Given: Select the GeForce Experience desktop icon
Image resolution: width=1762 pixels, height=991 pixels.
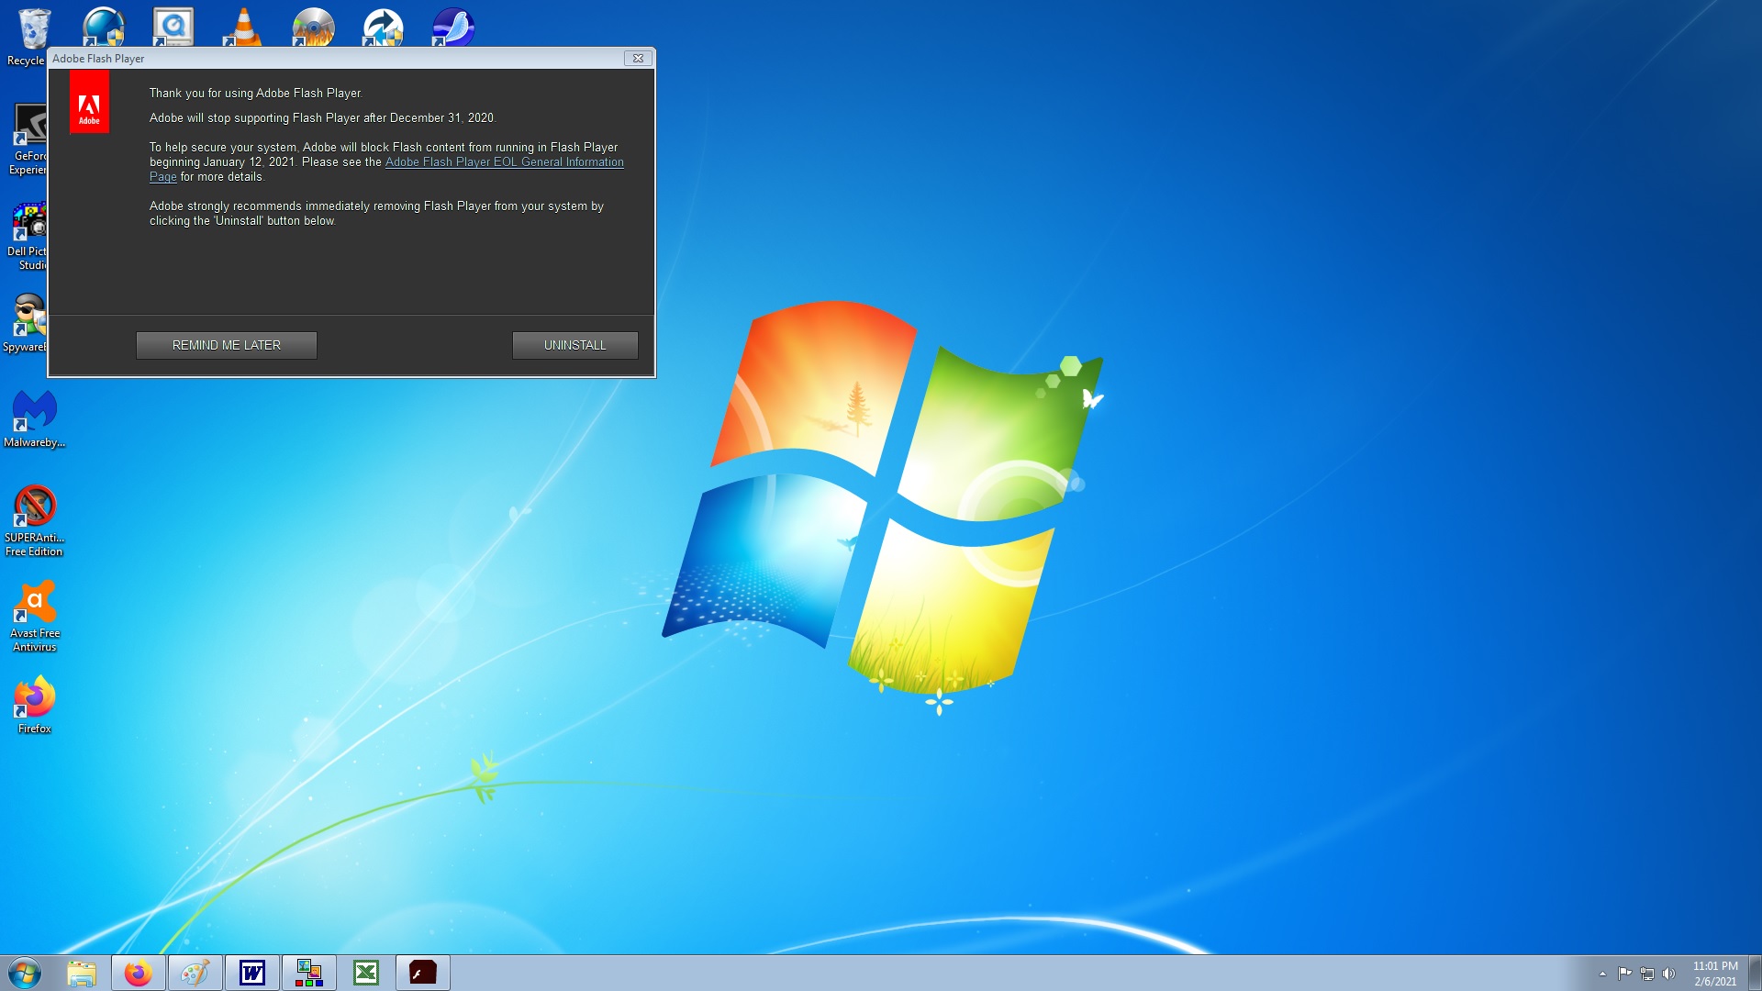Looking at the screenshot, I should pyautogui.click(x=28, y=139).
